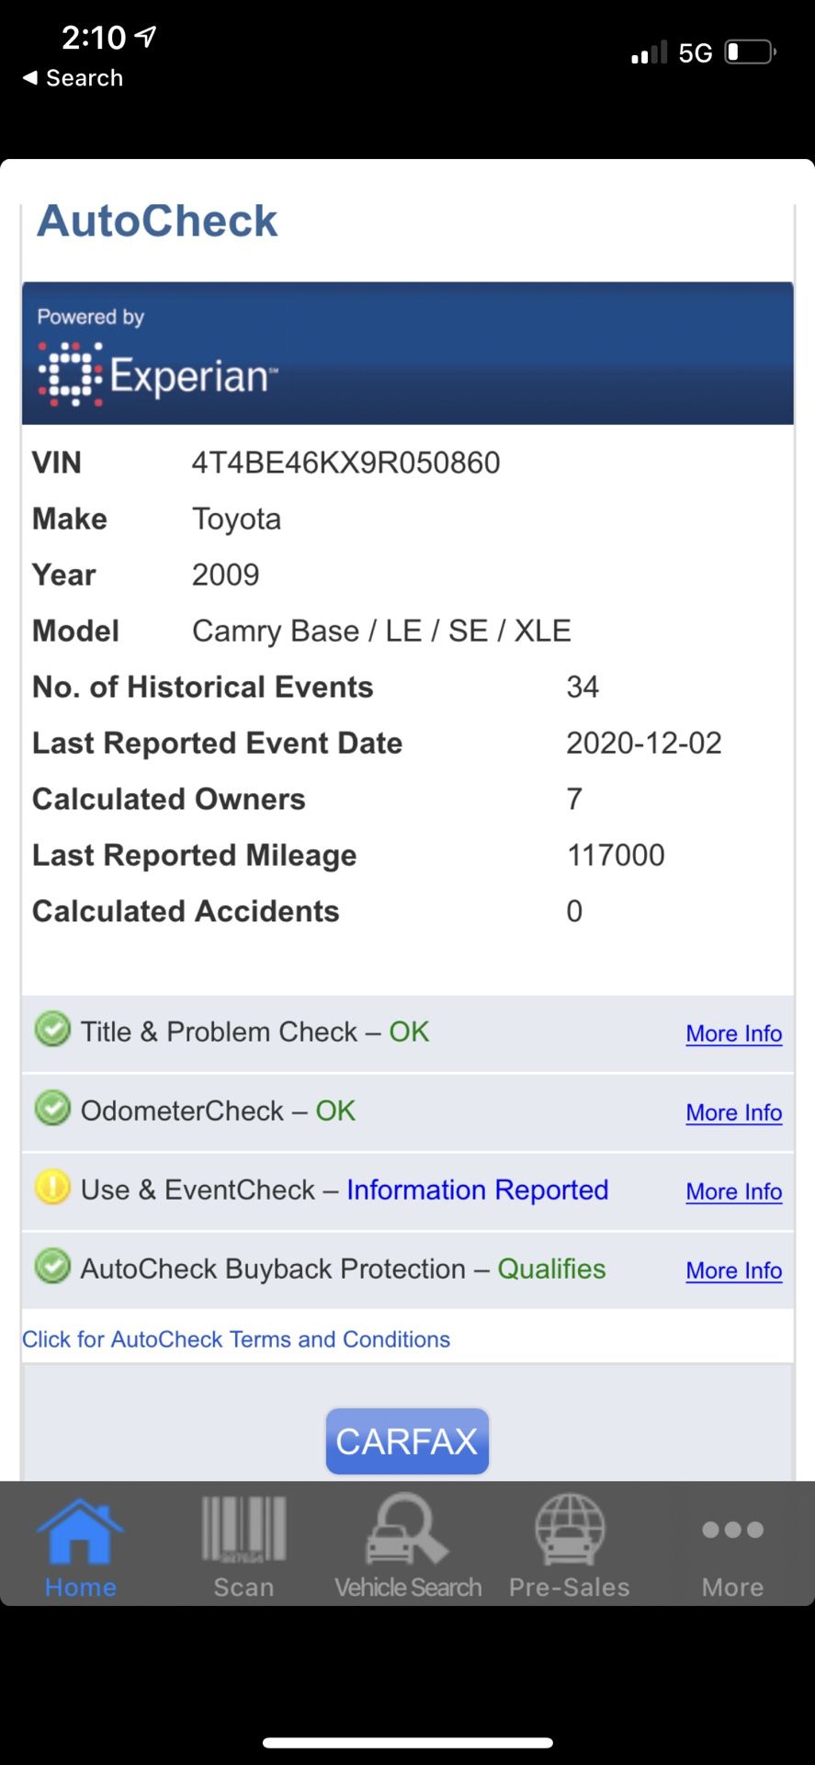Tap the Last Reported Event Date label
The width and height of the screenshot is (815, 1765).
point(217,744)
